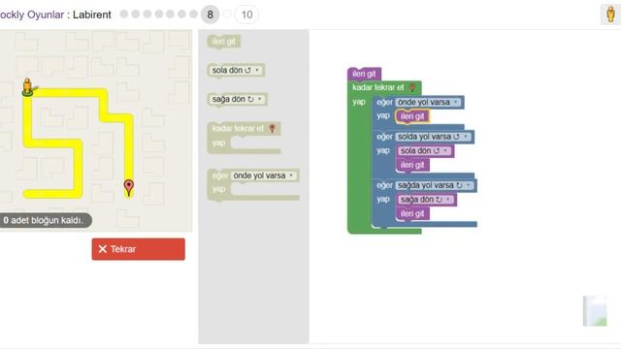Jump to level 9 dot between 8 and 10
This screenshot has height=349, width=621.
click(x=227, y=15)
